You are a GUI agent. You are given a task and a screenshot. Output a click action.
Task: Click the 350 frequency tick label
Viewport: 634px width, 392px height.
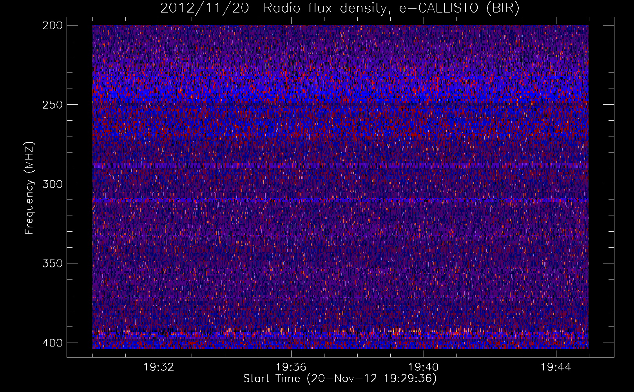click(x=52, y=263)
